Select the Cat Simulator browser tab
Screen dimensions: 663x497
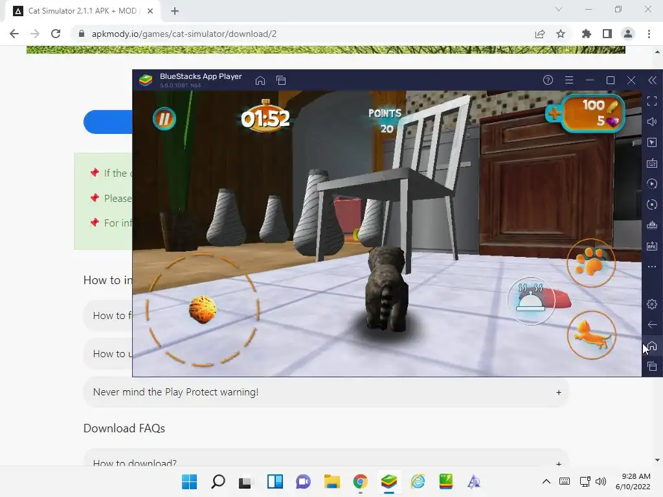click(82, 11)
